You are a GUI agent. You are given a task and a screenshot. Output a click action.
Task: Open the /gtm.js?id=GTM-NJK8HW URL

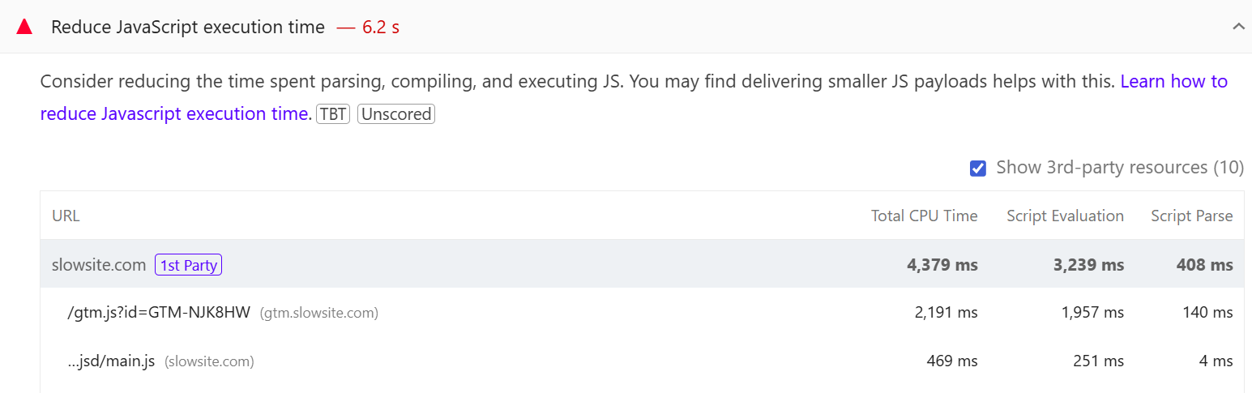(x=159, y=313)
